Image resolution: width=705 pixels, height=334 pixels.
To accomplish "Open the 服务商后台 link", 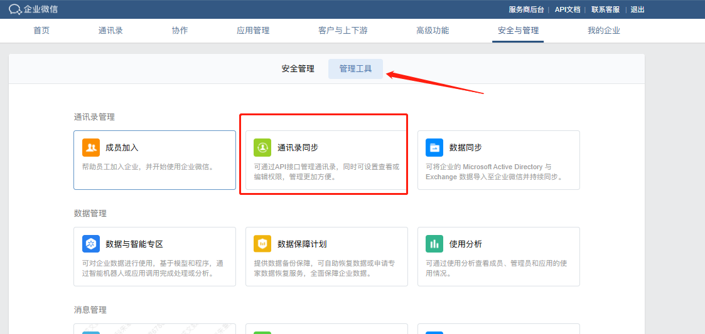I will [527, 9].
